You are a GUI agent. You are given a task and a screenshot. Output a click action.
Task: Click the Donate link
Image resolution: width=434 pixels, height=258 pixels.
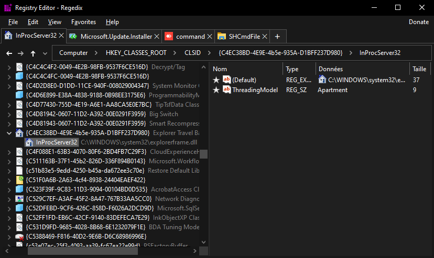(419, 22)
